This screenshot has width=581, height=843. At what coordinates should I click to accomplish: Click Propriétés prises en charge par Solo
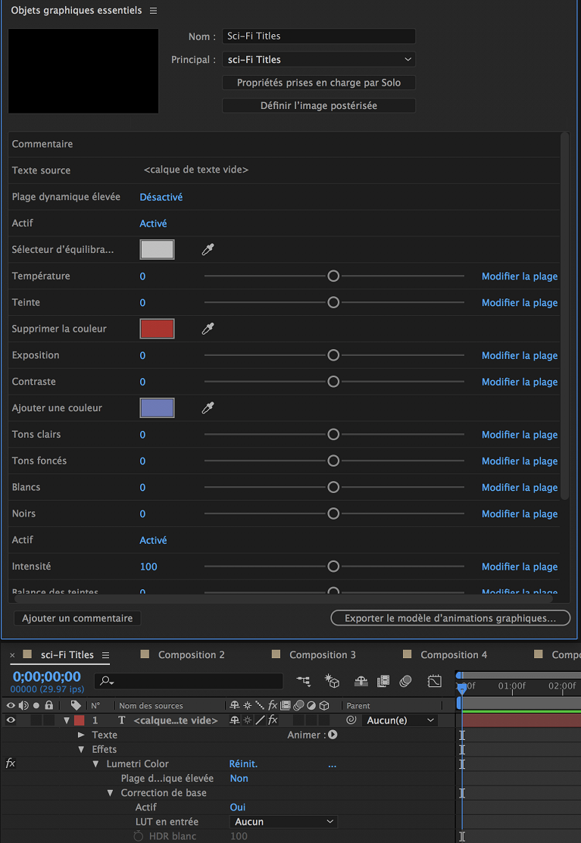click(319, 83)
